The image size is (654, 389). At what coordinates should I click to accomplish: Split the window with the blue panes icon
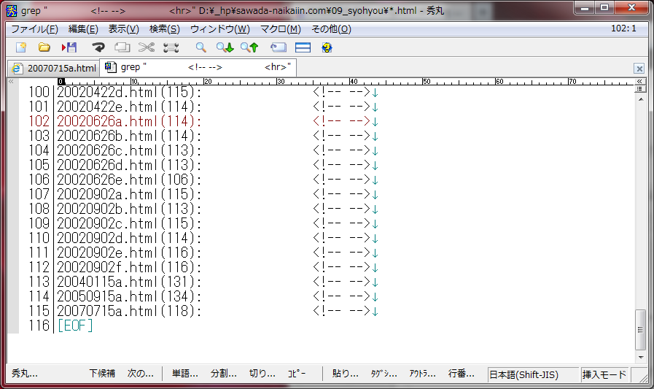tap(303, 47)
